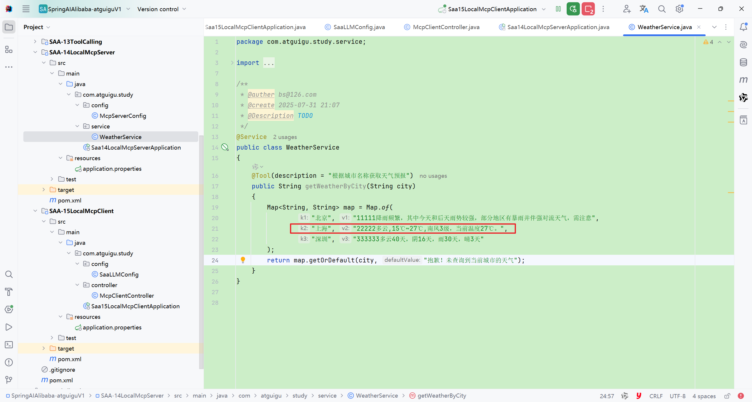Screen dimensions: 752x402
Task: Open the Database tool window
Action: pyautogui.click(x=743, y=62)
